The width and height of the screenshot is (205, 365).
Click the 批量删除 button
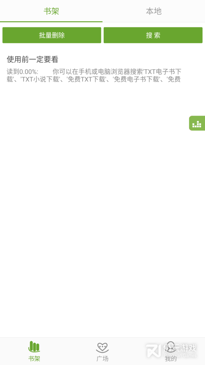[x=52, y=35]
